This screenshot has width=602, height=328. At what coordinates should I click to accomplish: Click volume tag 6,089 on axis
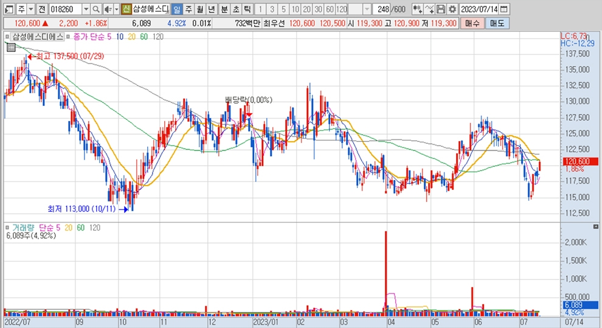click(581, 305)
